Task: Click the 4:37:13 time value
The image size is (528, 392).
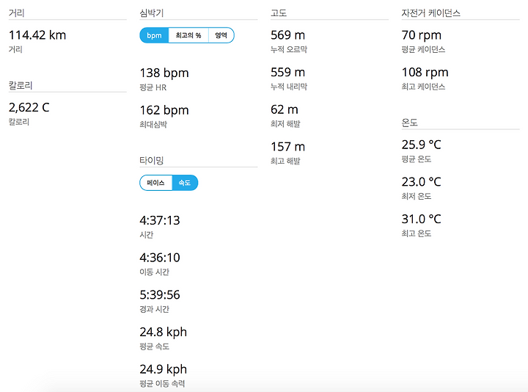Action: tap(160, 220)
